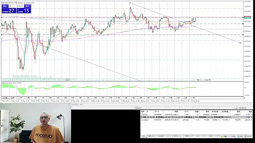The image size is (255, 143).
Task: Sort by the チケット ticket column header
Action: (157, 112)
